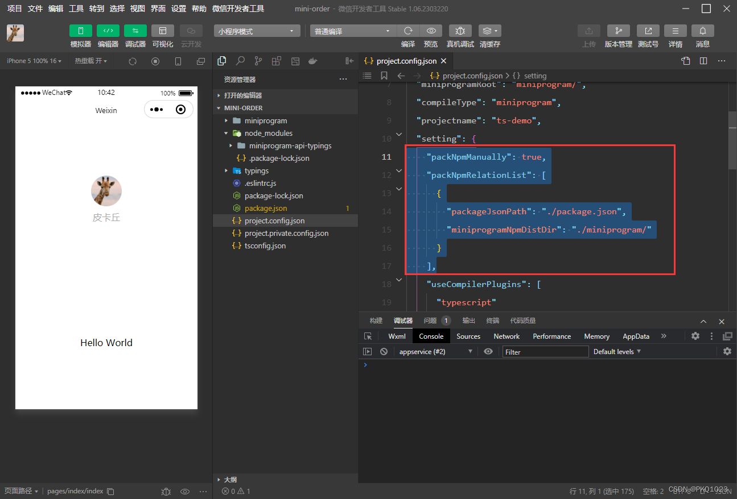Screen dimensions: 737x499
Task: Open test account icon
Action: click(x=648, y=31)
